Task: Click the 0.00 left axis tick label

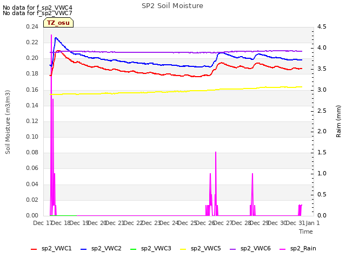Action: 32,215
